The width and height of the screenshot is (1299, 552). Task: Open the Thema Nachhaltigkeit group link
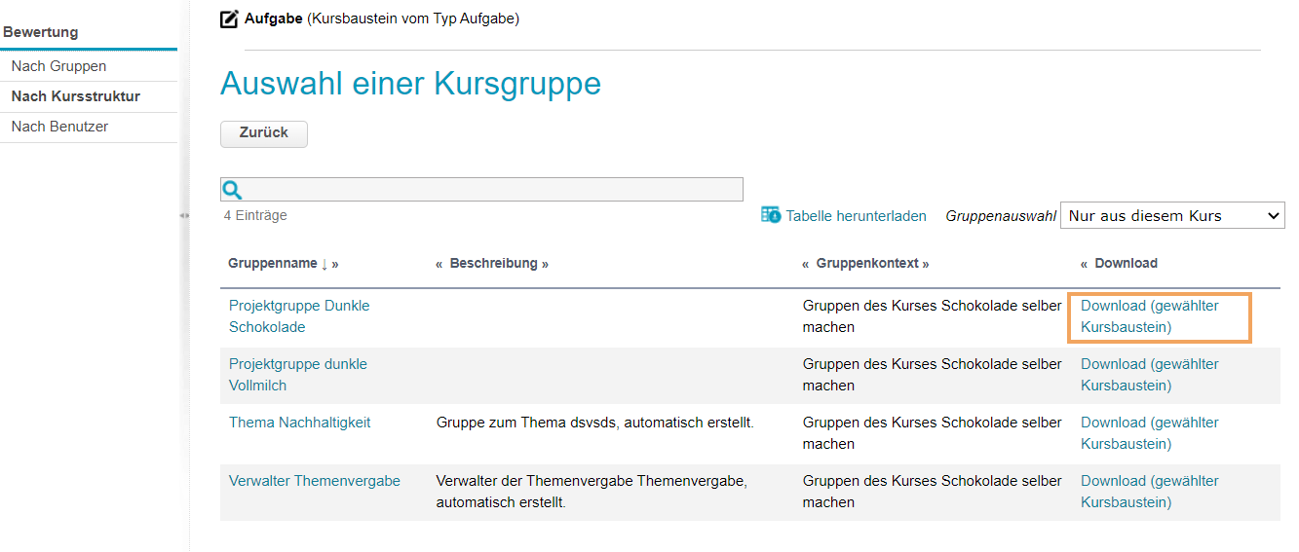coord(299,423)
